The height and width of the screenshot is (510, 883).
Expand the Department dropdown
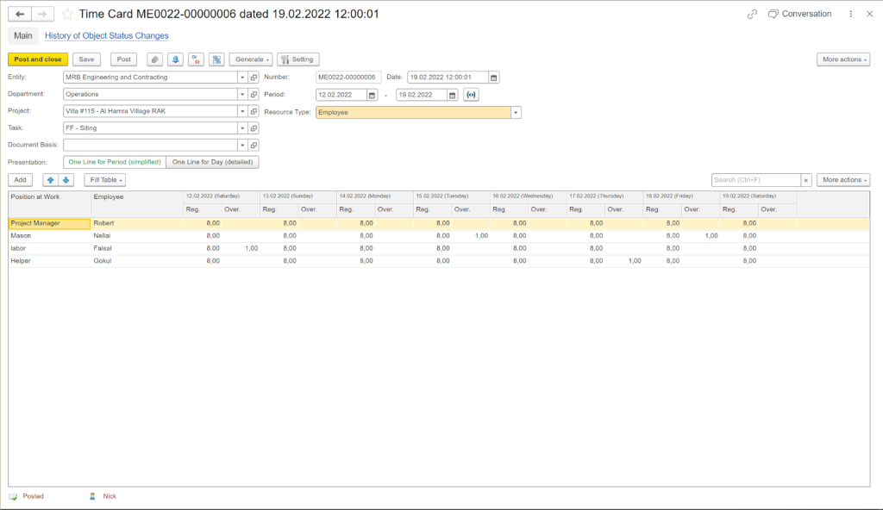click(x=242, y=95)
